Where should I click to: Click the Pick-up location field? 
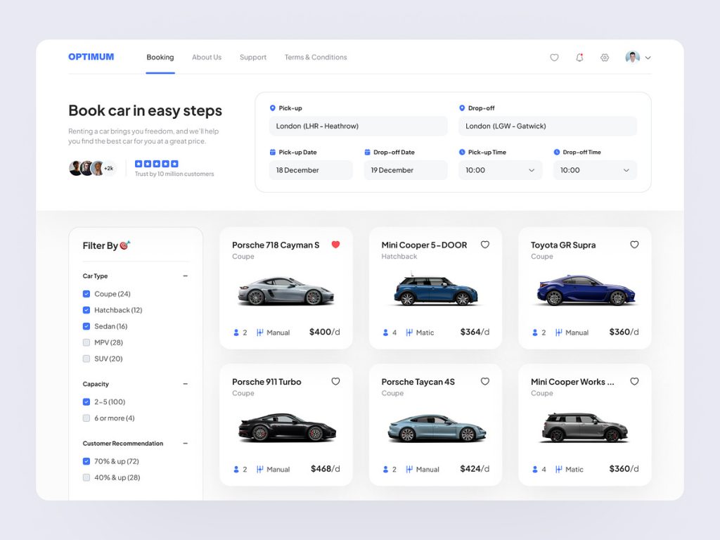[358, 127]
